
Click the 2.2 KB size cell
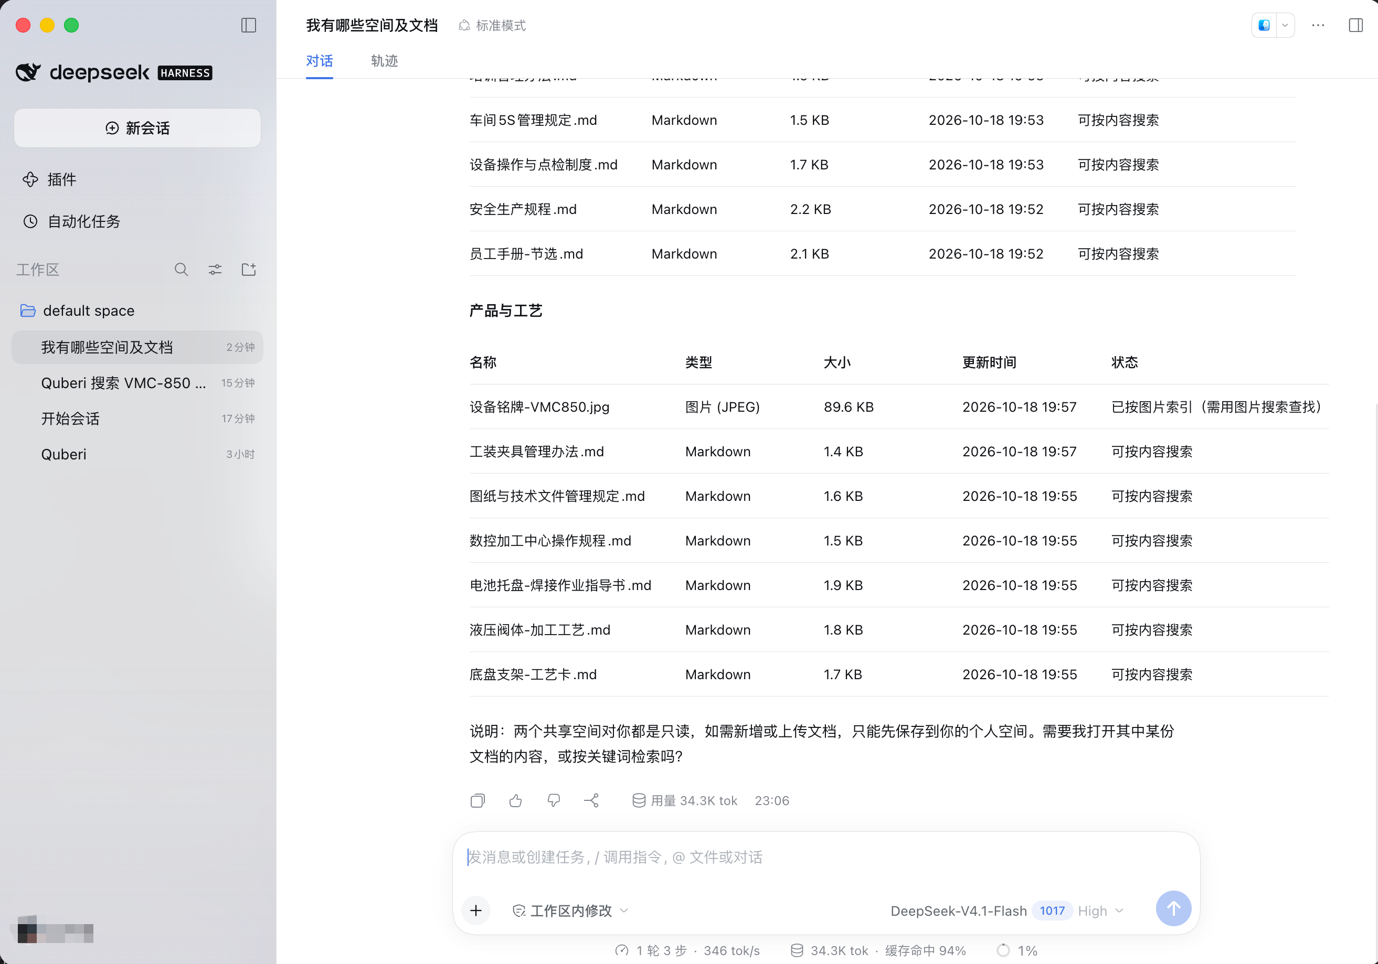810,209
